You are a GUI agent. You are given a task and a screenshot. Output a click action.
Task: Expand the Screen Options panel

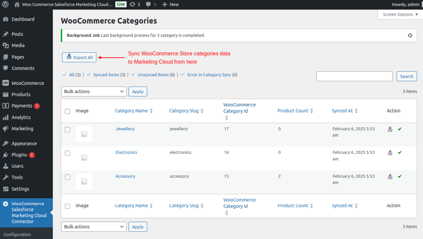click(400, 14)
